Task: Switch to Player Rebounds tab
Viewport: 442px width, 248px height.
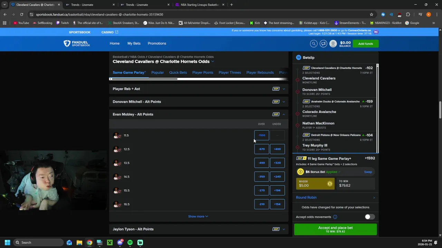Action: click(x=260, y=73)
